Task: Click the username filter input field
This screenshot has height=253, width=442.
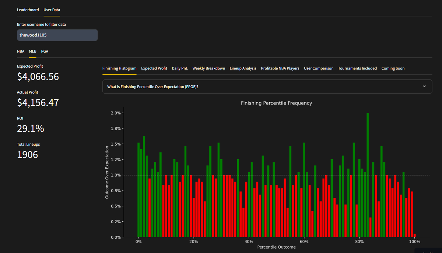Action: coord(57,35)
